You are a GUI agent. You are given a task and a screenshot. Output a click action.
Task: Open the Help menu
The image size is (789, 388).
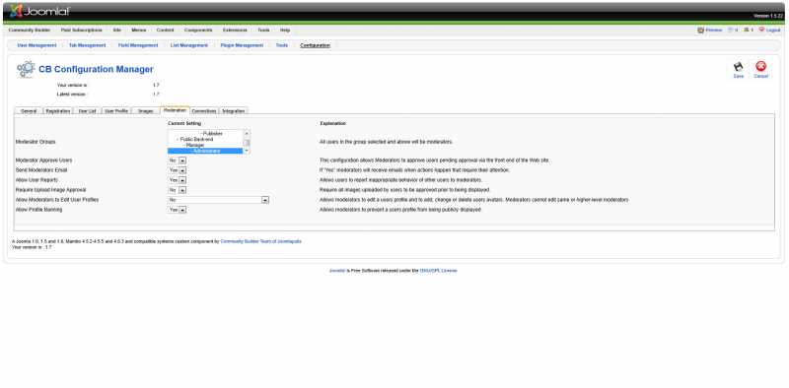(285, 31)
